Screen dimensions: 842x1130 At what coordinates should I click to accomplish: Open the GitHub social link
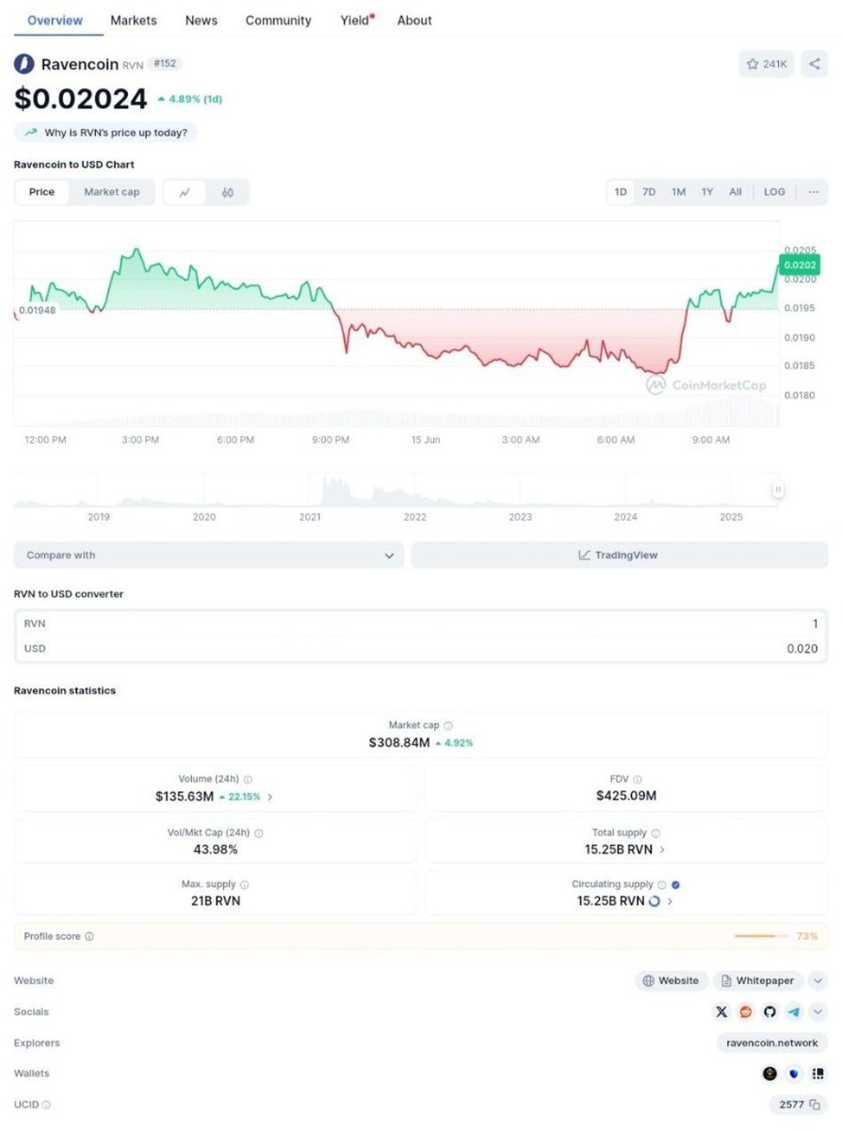click(x=769, y=1011)
